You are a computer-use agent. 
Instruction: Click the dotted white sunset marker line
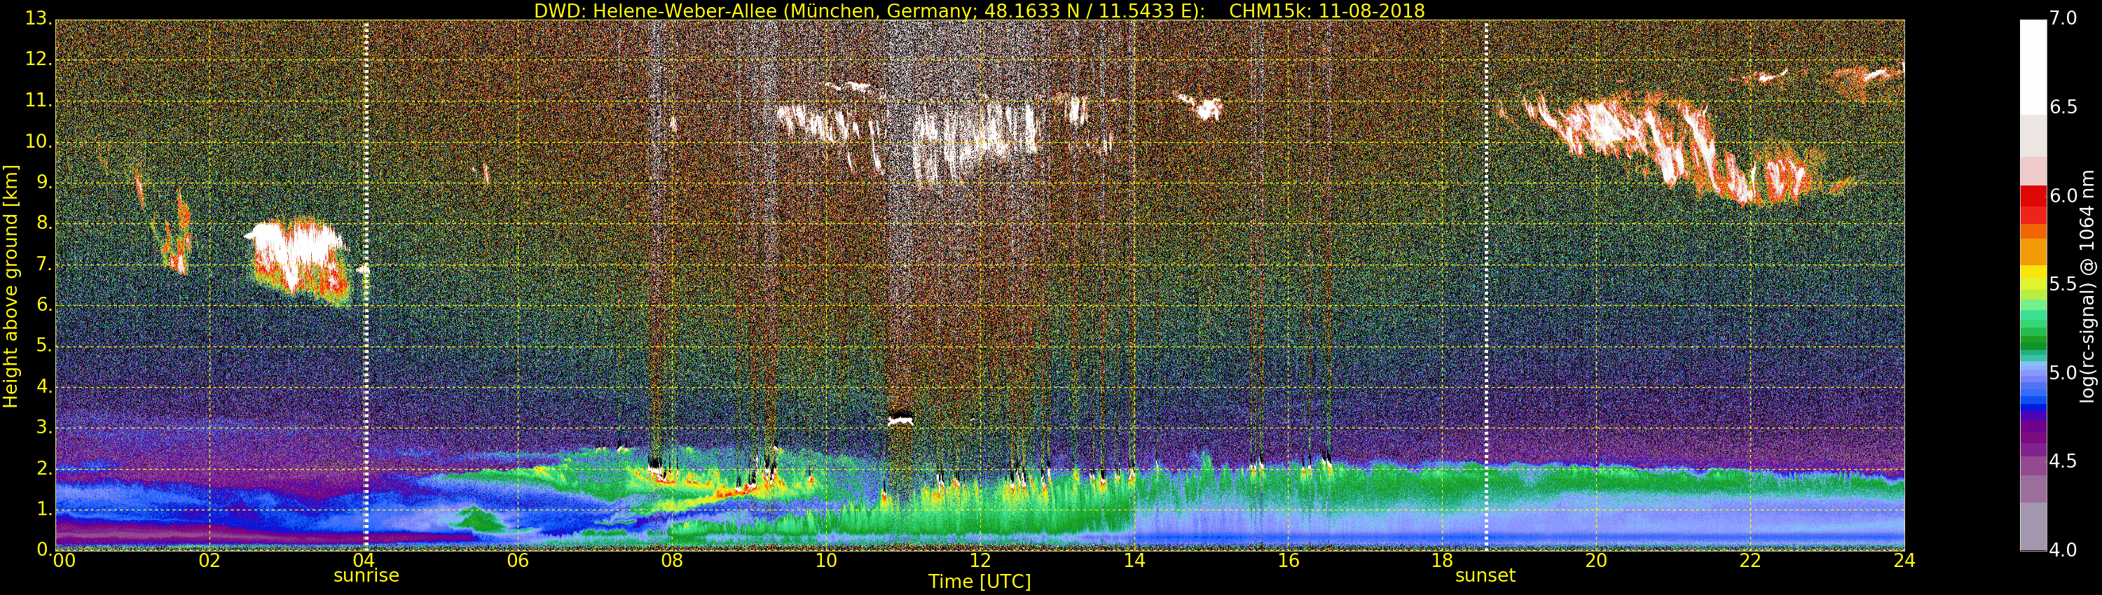pyautogui.click(x=1487, y=284)
